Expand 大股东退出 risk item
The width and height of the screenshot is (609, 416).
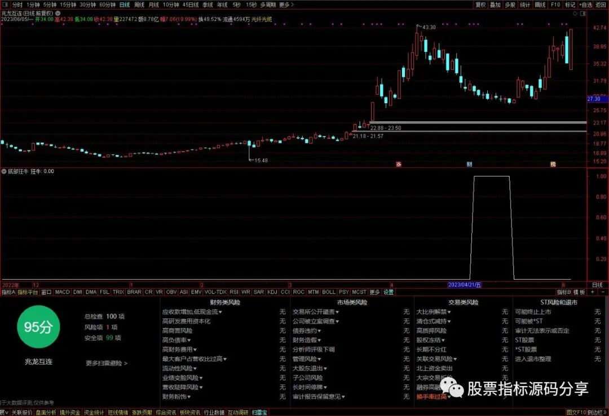(x=310, y=368)
